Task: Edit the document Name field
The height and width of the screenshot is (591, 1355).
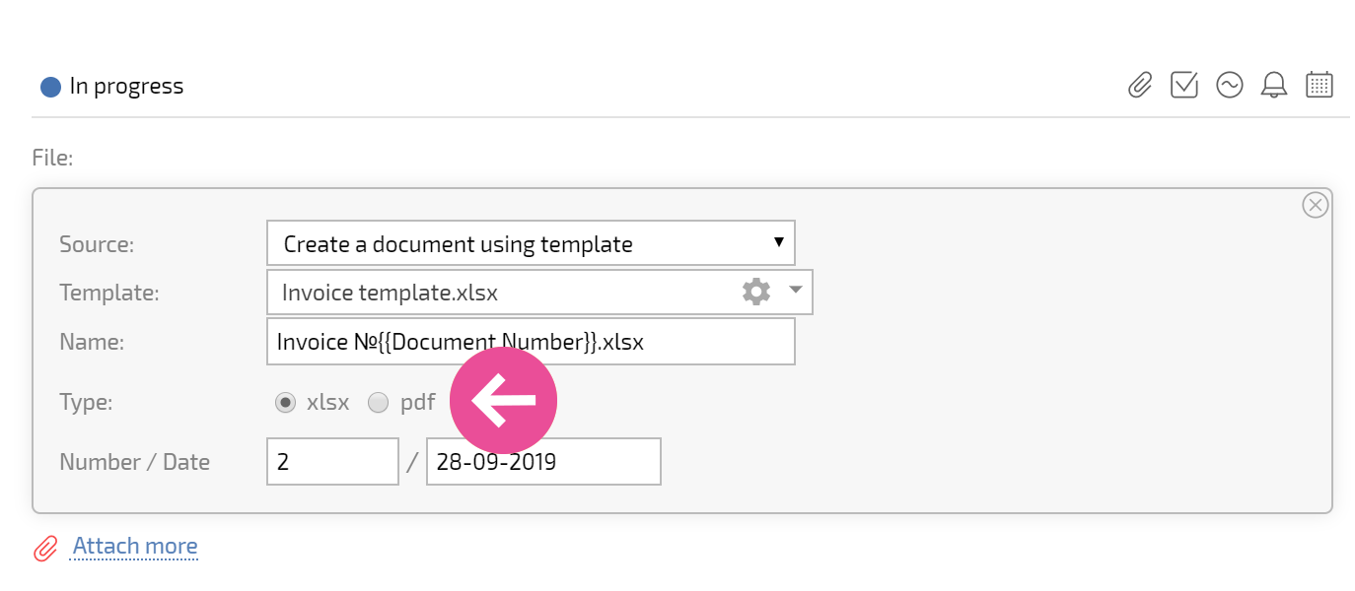Action: (531, 342)
